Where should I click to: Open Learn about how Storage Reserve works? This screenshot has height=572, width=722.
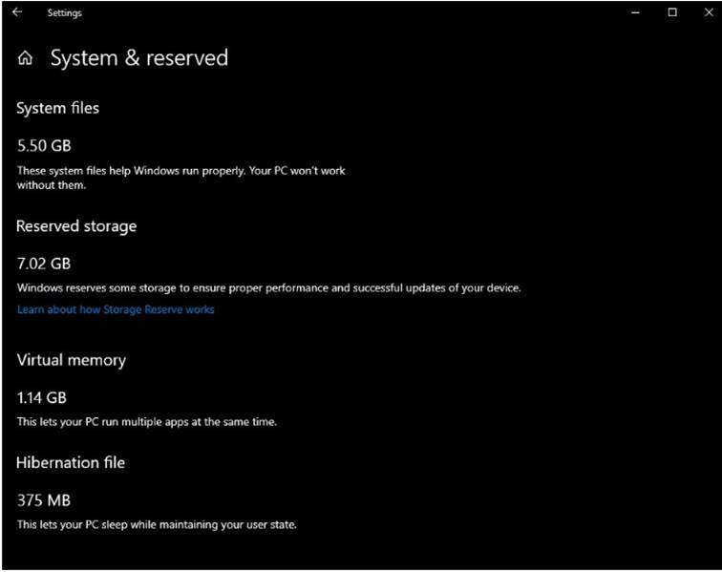coord(116,309)
